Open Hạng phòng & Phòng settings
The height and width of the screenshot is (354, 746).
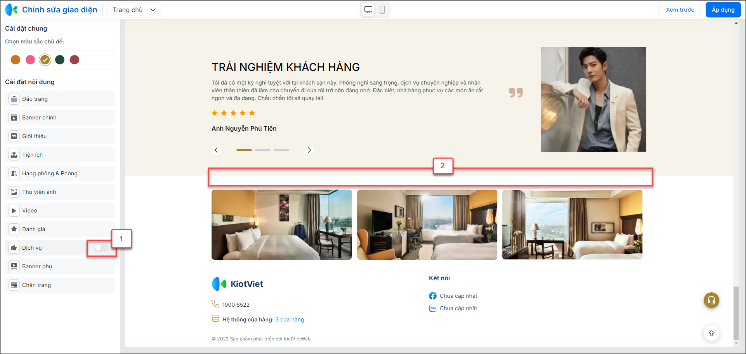pyautogui.click(x=60, y=173)
